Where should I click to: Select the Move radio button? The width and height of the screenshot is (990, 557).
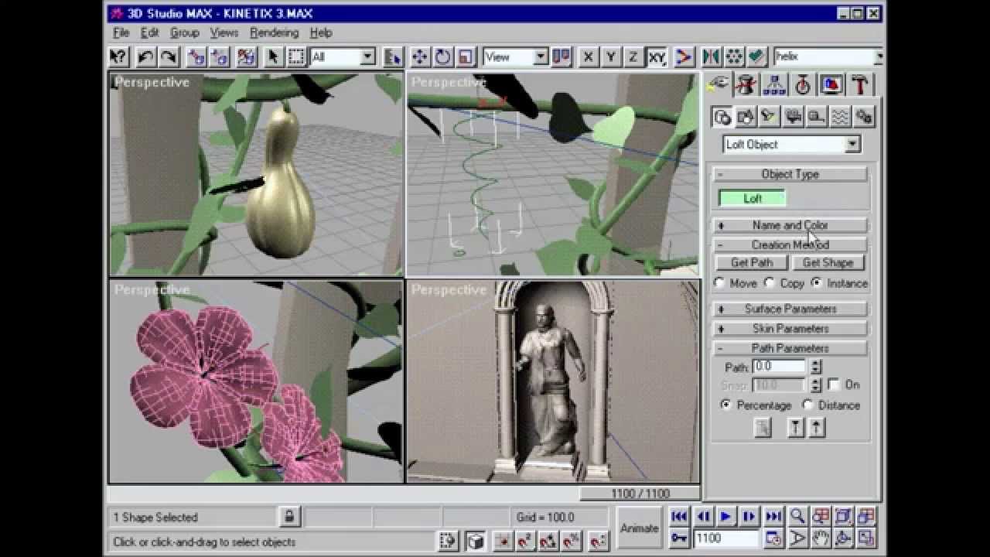coord(720,283)
